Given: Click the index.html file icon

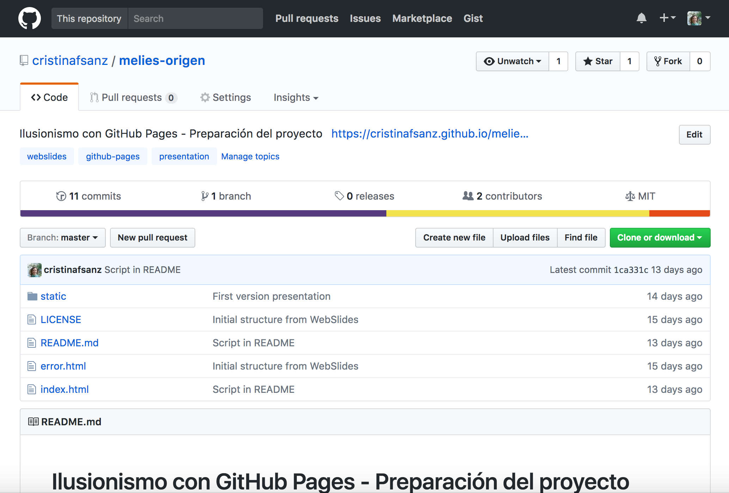Looking at the screenshot, I should pos(32,389).
